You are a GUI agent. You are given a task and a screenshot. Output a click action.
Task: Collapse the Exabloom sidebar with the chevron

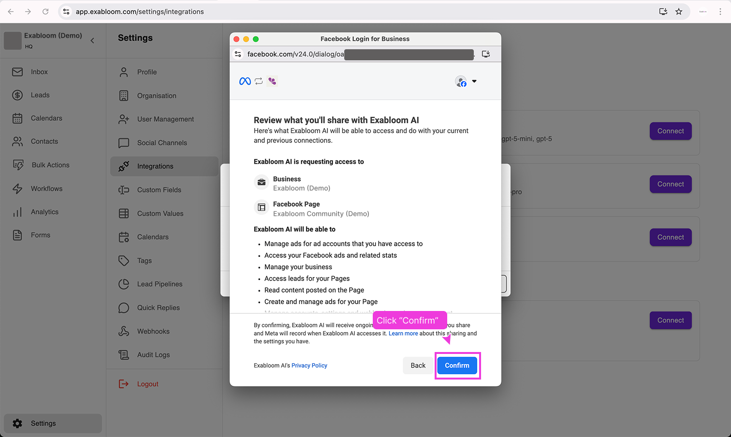click(92, 41)
